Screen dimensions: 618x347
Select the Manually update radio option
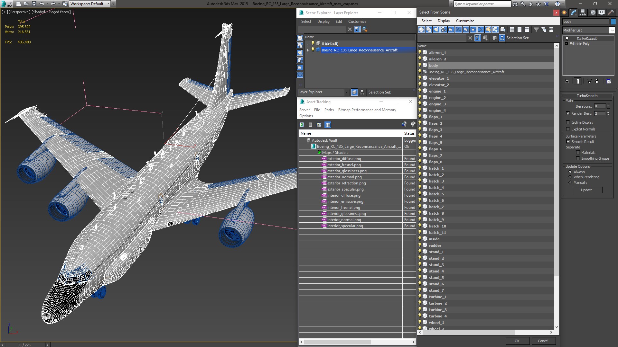click(570, 182)
